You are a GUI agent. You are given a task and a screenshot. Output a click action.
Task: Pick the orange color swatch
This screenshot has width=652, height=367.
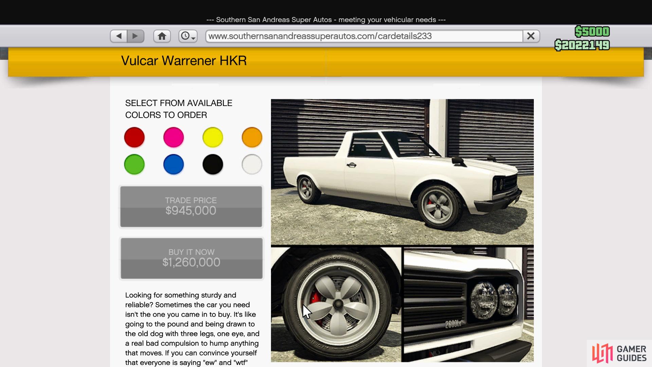(x=252, y=137)
